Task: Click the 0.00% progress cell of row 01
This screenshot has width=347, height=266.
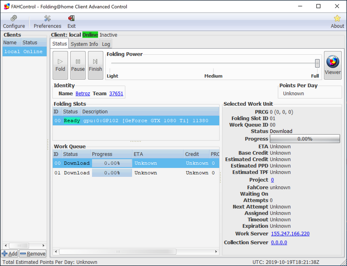Action: [112, 173]
